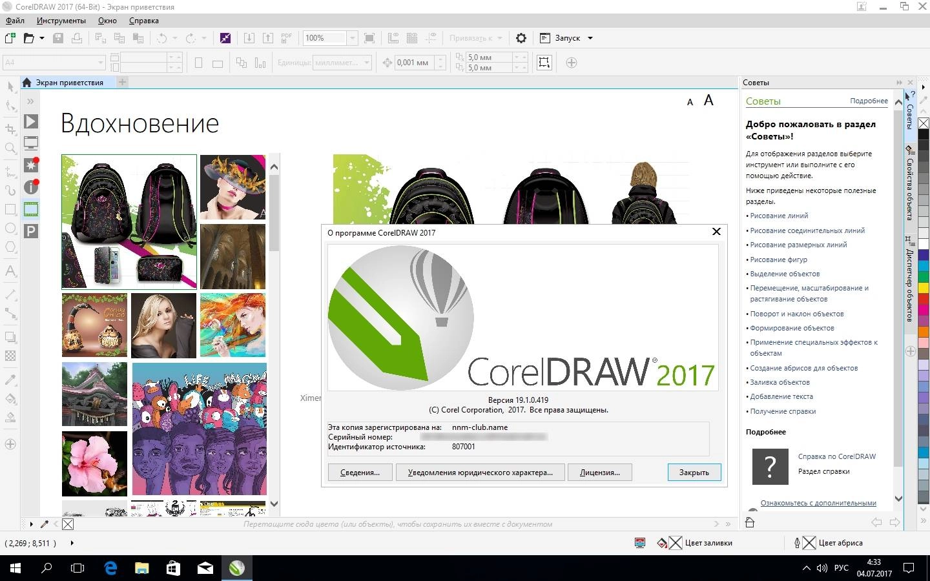
Task: Open File Explorer from taskbar
Action: click(x=141, y=568)
